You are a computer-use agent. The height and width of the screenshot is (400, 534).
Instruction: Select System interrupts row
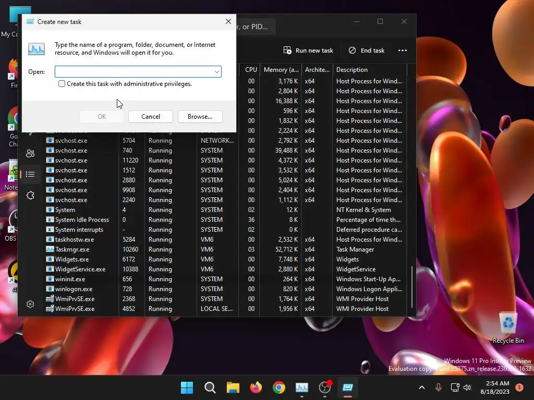point(226,230)
